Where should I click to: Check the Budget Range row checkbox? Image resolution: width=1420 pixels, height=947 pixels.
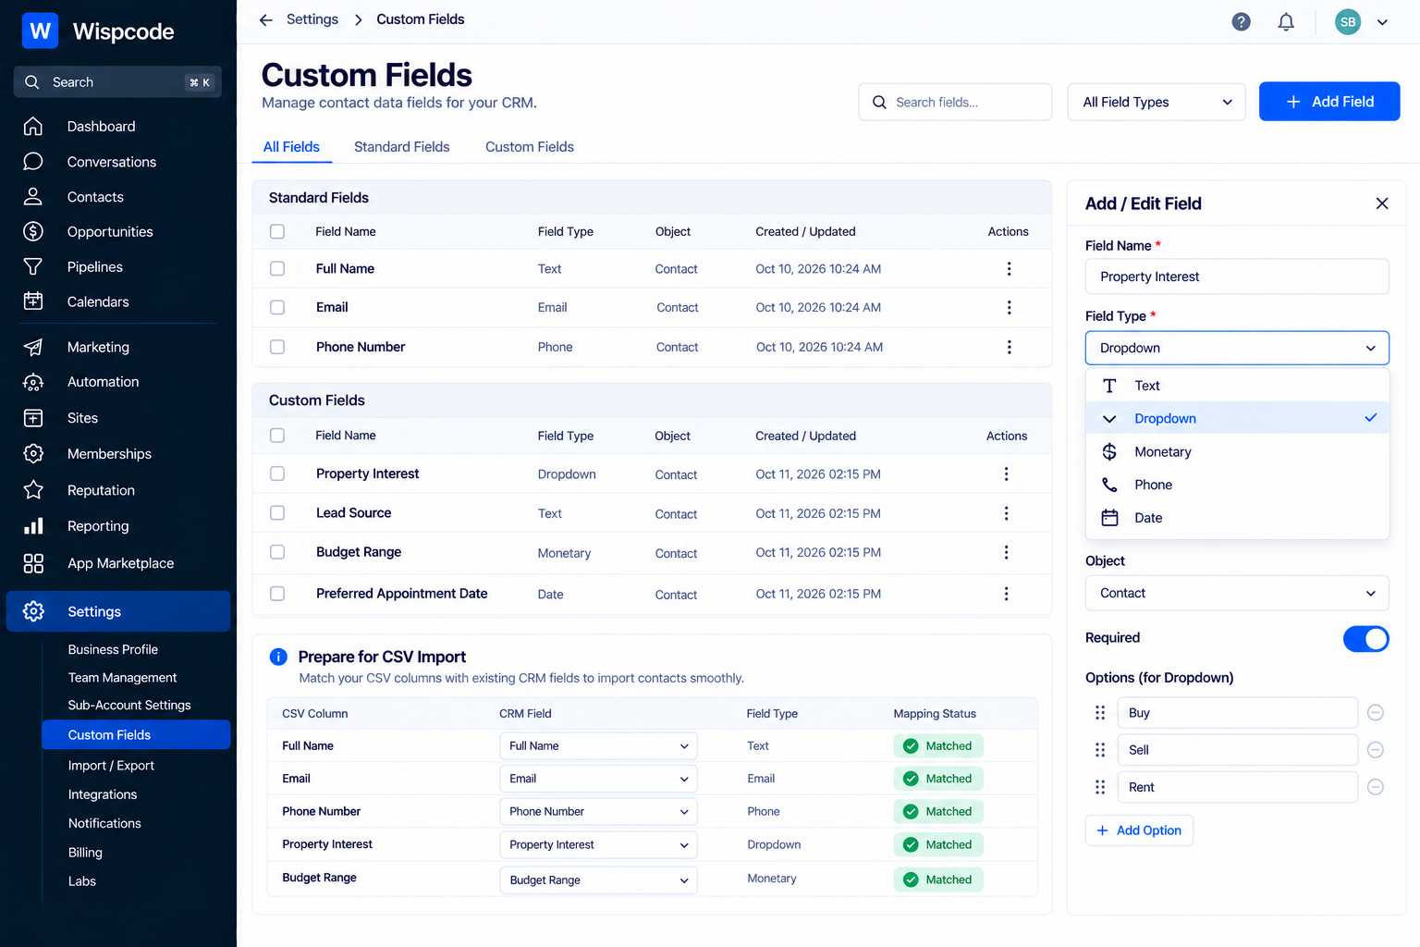277,552
